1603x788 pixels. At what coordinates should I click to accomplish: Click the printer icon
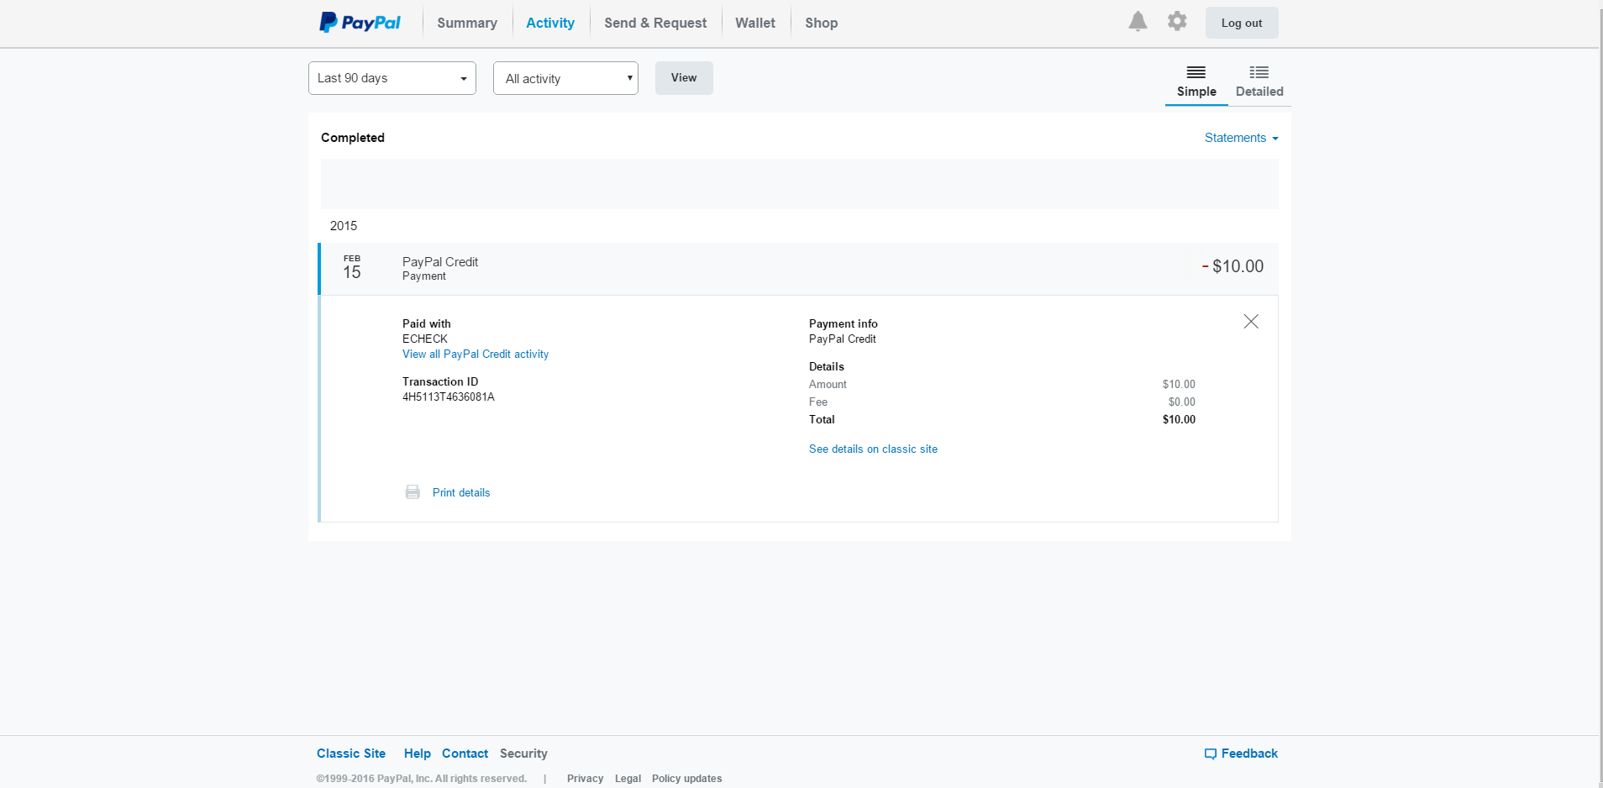(413, 492)
